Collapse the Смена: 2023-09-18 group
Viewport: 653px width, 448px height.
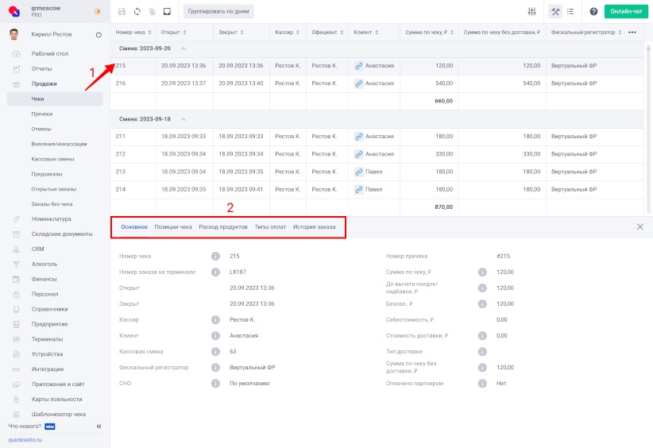(x=184, y=119)
